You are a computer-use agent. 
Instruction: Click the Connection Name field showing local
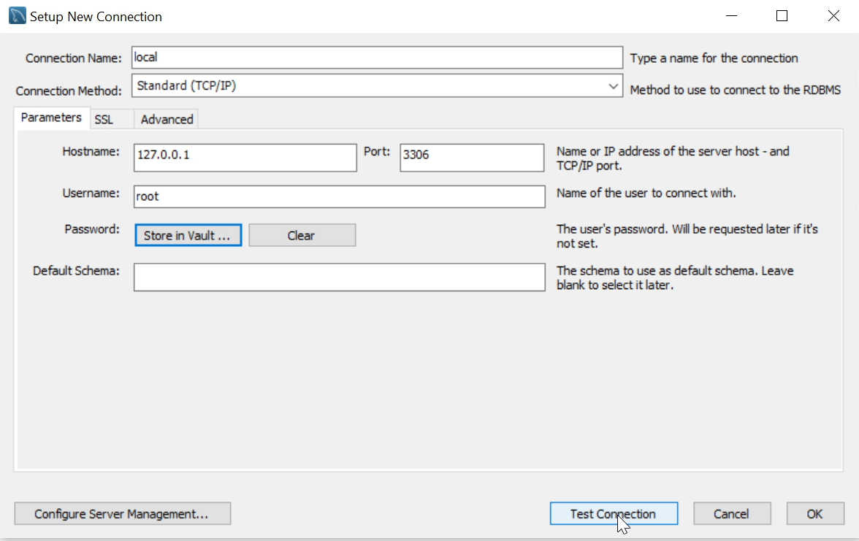[376, 58]
